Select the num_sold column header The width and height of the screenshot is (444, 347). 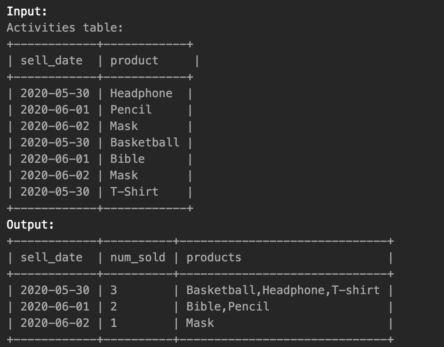tap(137, 258)
